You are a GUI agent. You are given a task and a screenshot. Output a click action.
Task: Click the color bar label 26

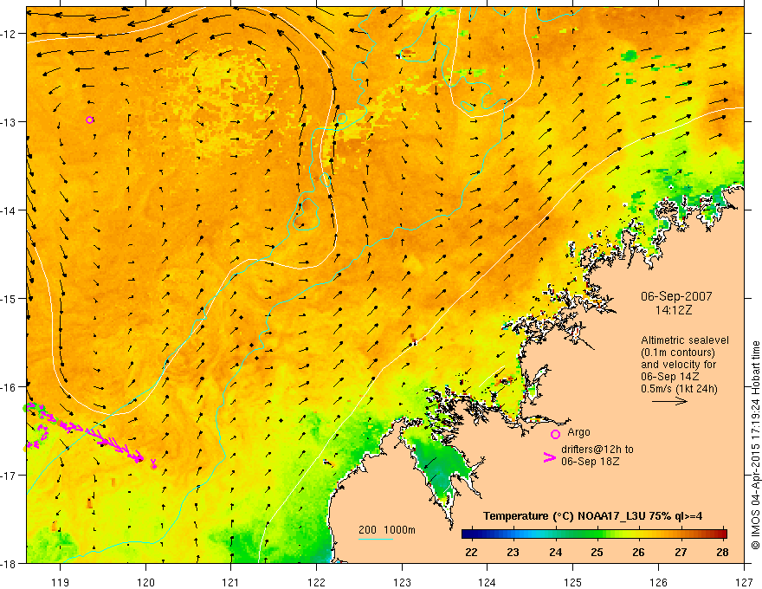(x=638, y=552)
